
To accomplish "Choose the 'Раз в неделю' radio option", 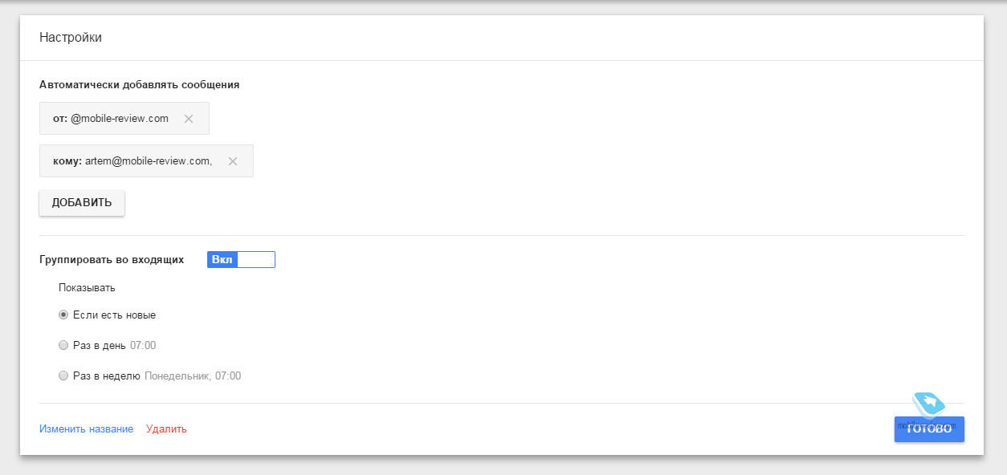I will (63, 376).
